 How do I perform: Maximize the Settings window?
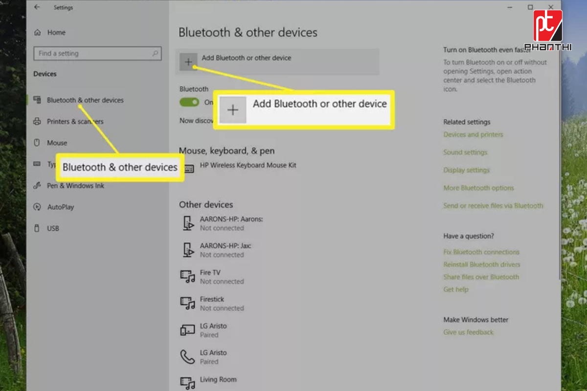coord(530,7)
